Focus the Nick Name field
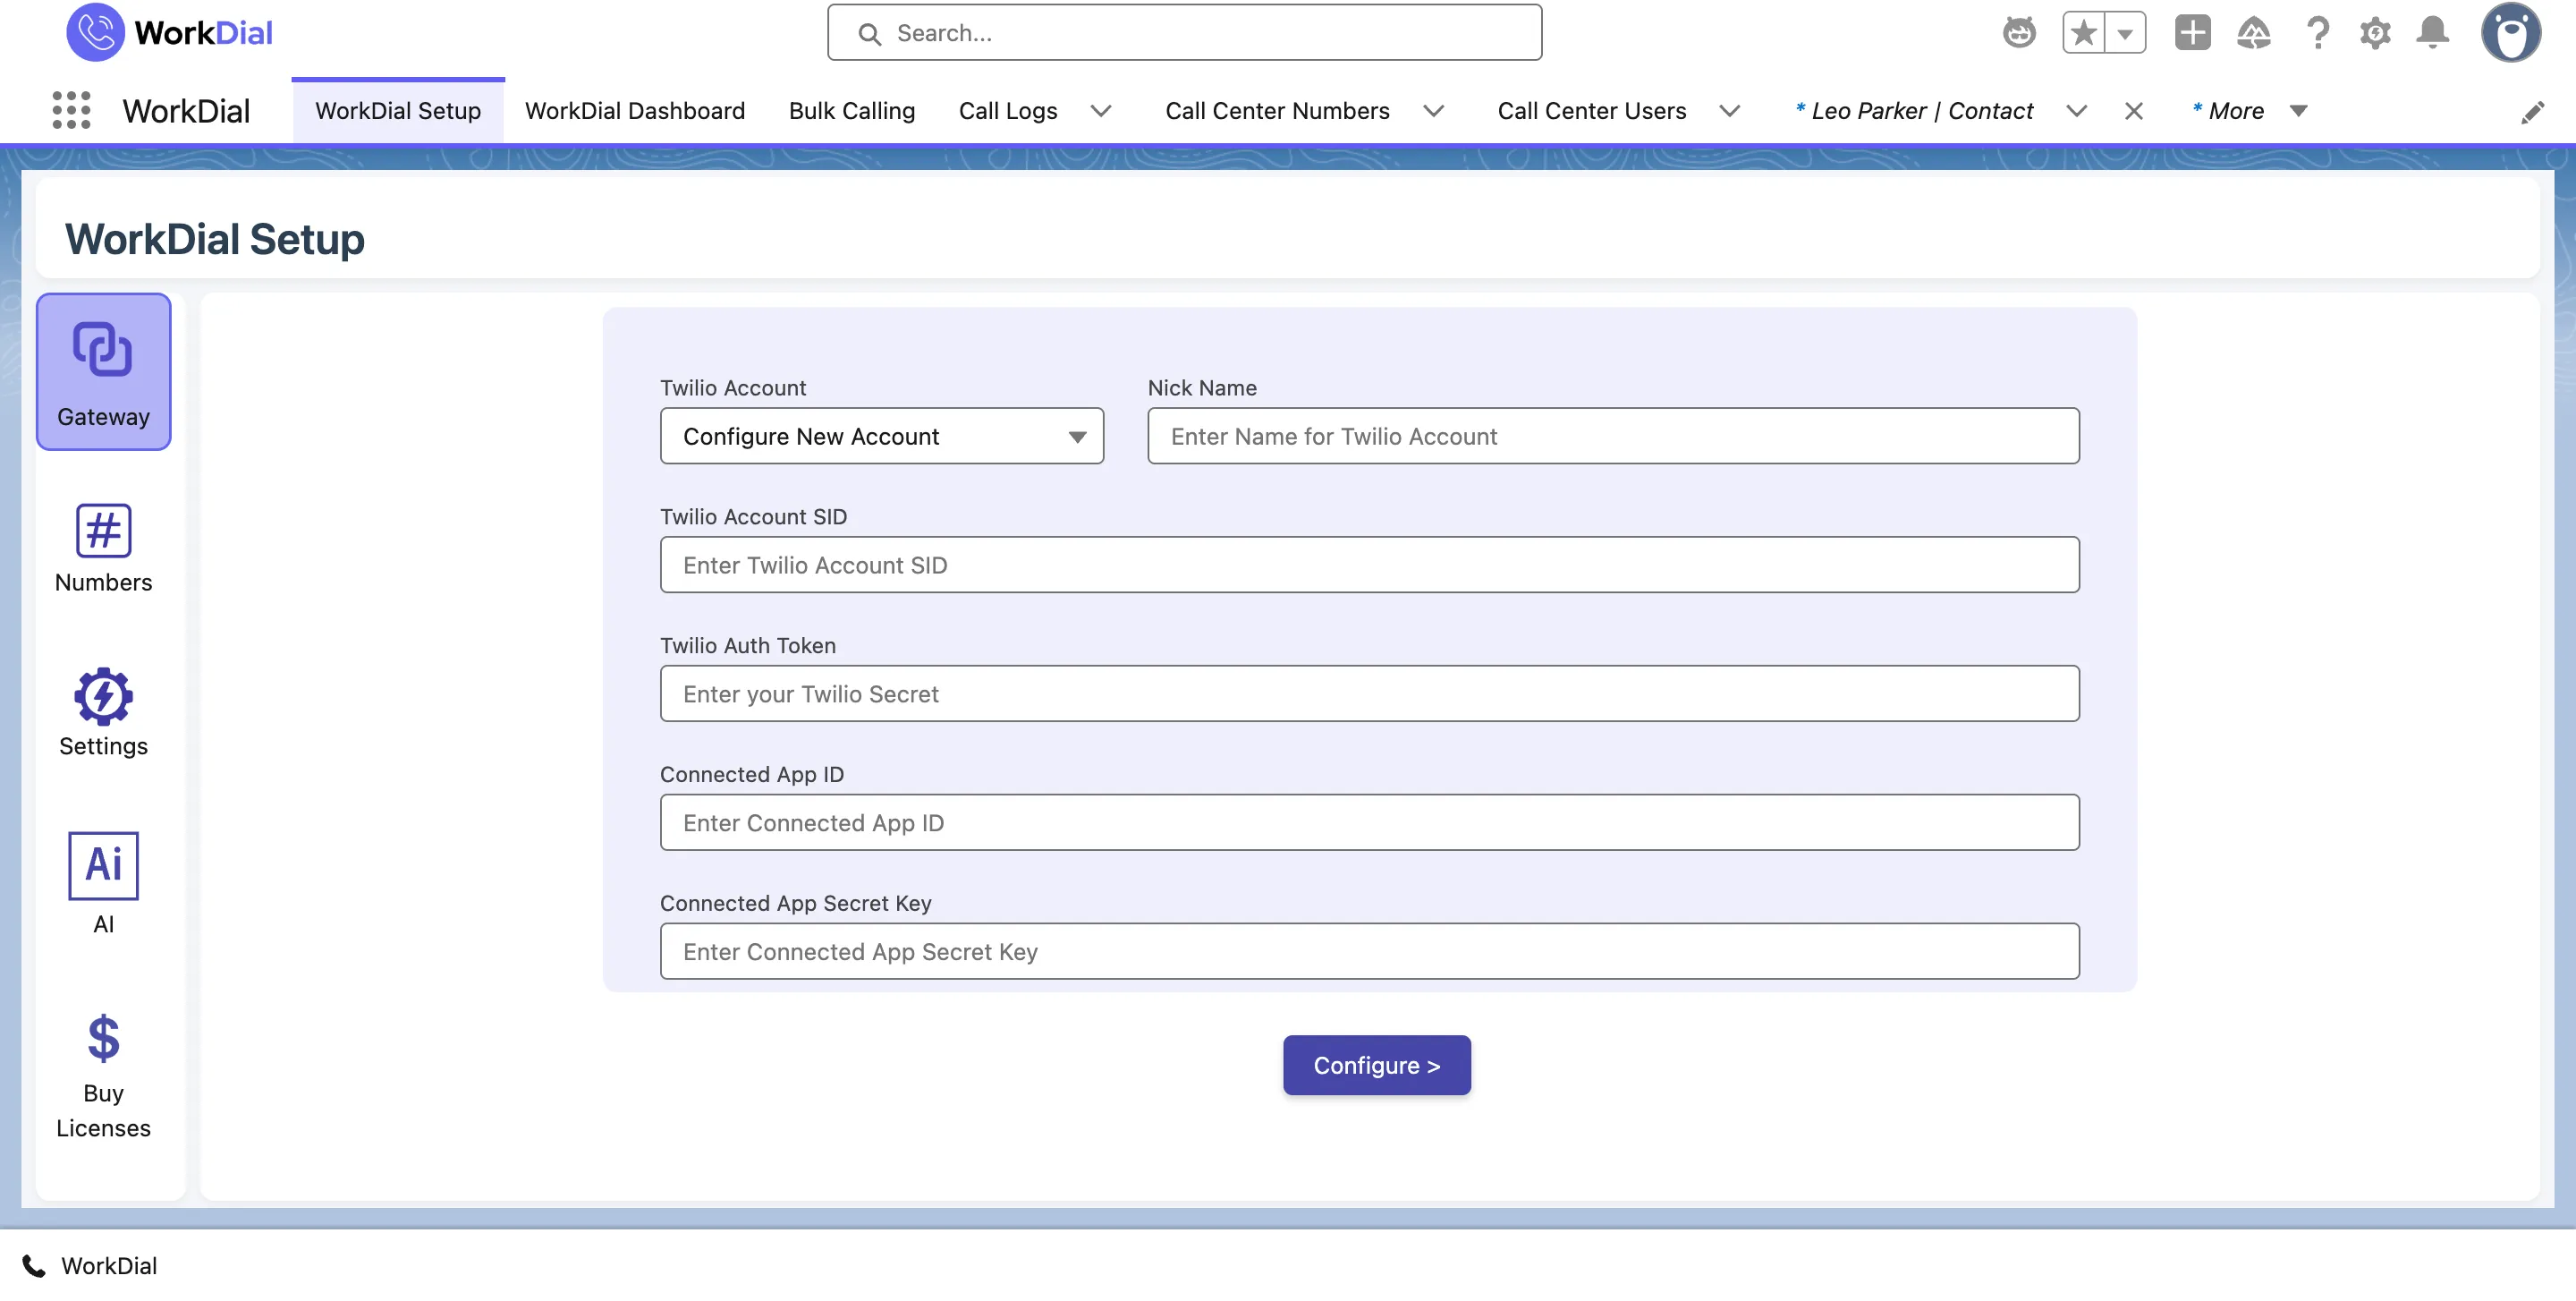Screen dimensions: 2576x1301 1613,436
